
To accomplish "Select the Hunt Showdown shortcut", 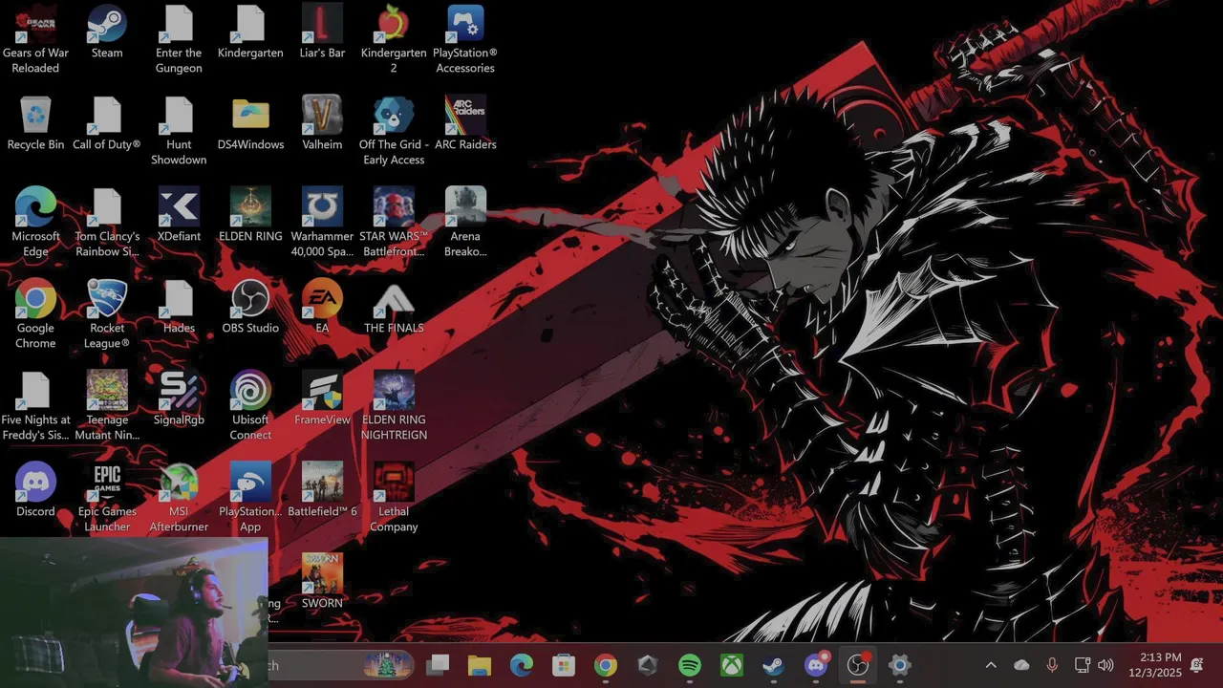I will (179, 132).
